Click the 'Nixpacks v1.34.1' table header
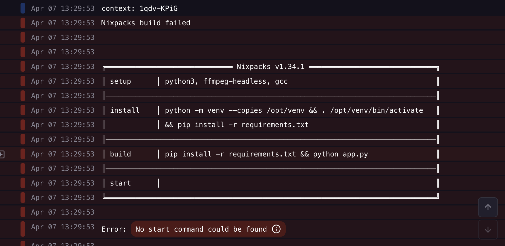Image resolution: width=505 pixels, height=246 pixels. [270, 67]
